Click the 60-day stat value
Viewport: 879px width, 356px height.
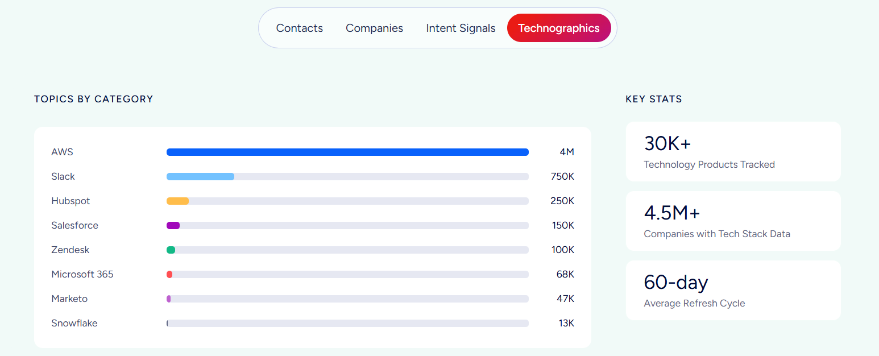click(x=676, y=282)
